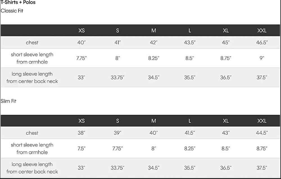Select the 44.5" chest cell
The width and height of the screenshot is (281, 179).
[x=262, y=133]
